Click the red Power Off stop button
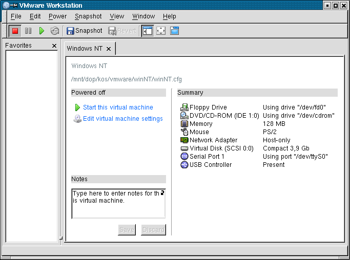The width and height of the screenshot is (350, 260). click(x=15, y=31)
